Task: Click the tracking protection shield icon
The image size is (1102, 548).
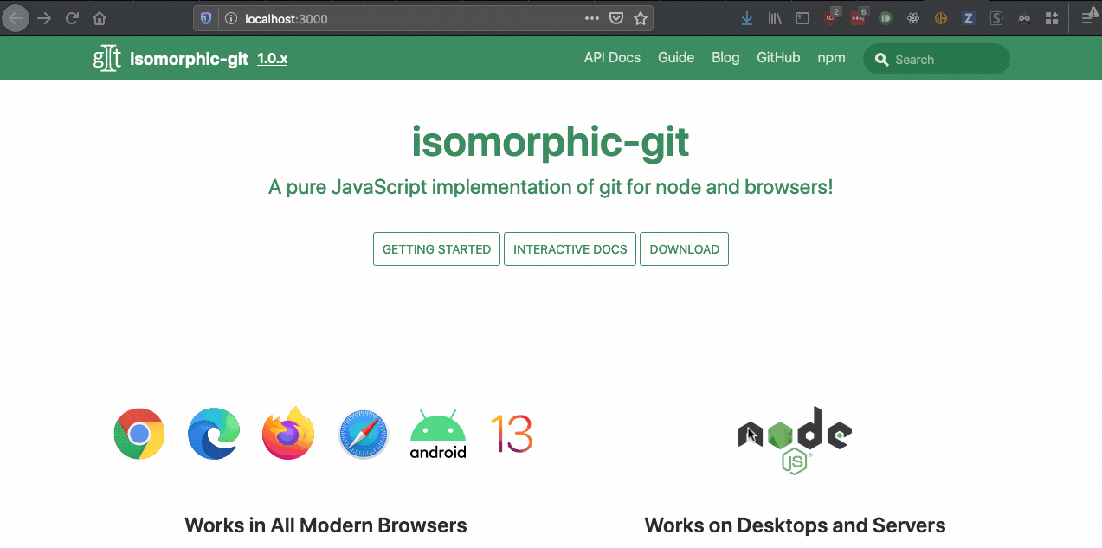Action: (205, 17)
